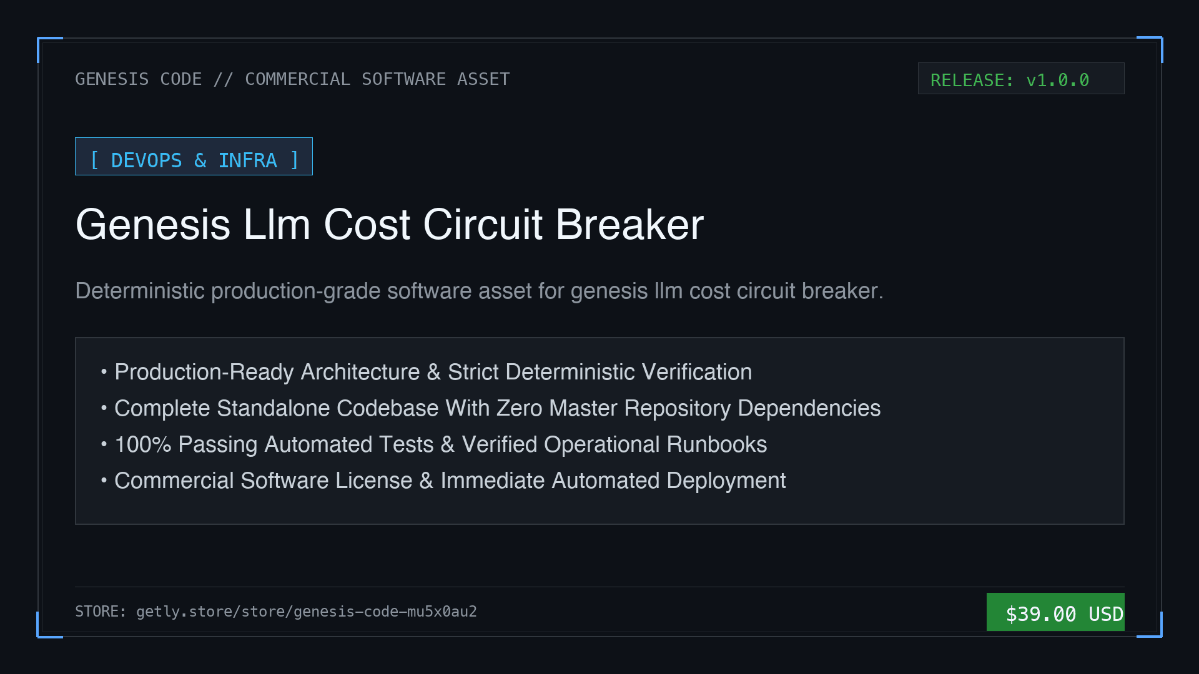Select the Deterministic production-grade description line
This screenshot has height=674, width=1199.
[479, 291]
